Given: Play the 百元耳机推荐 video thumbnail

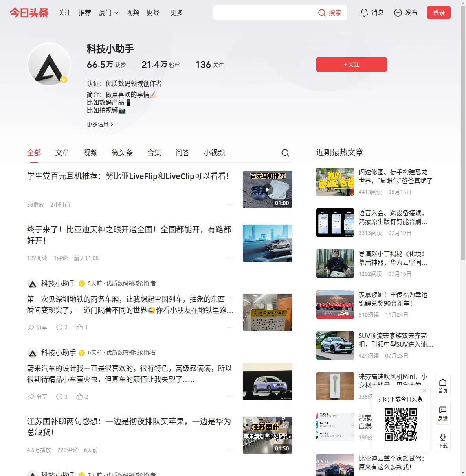Looking at the screenshot, I should click(x=268, y=190).
